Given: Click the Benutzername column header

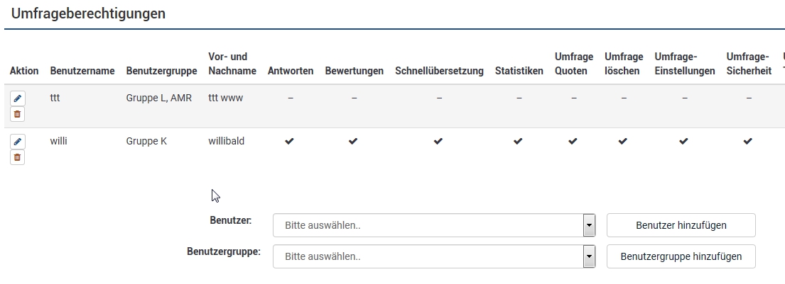Looking at the screenshot, I should pos(82,72).
